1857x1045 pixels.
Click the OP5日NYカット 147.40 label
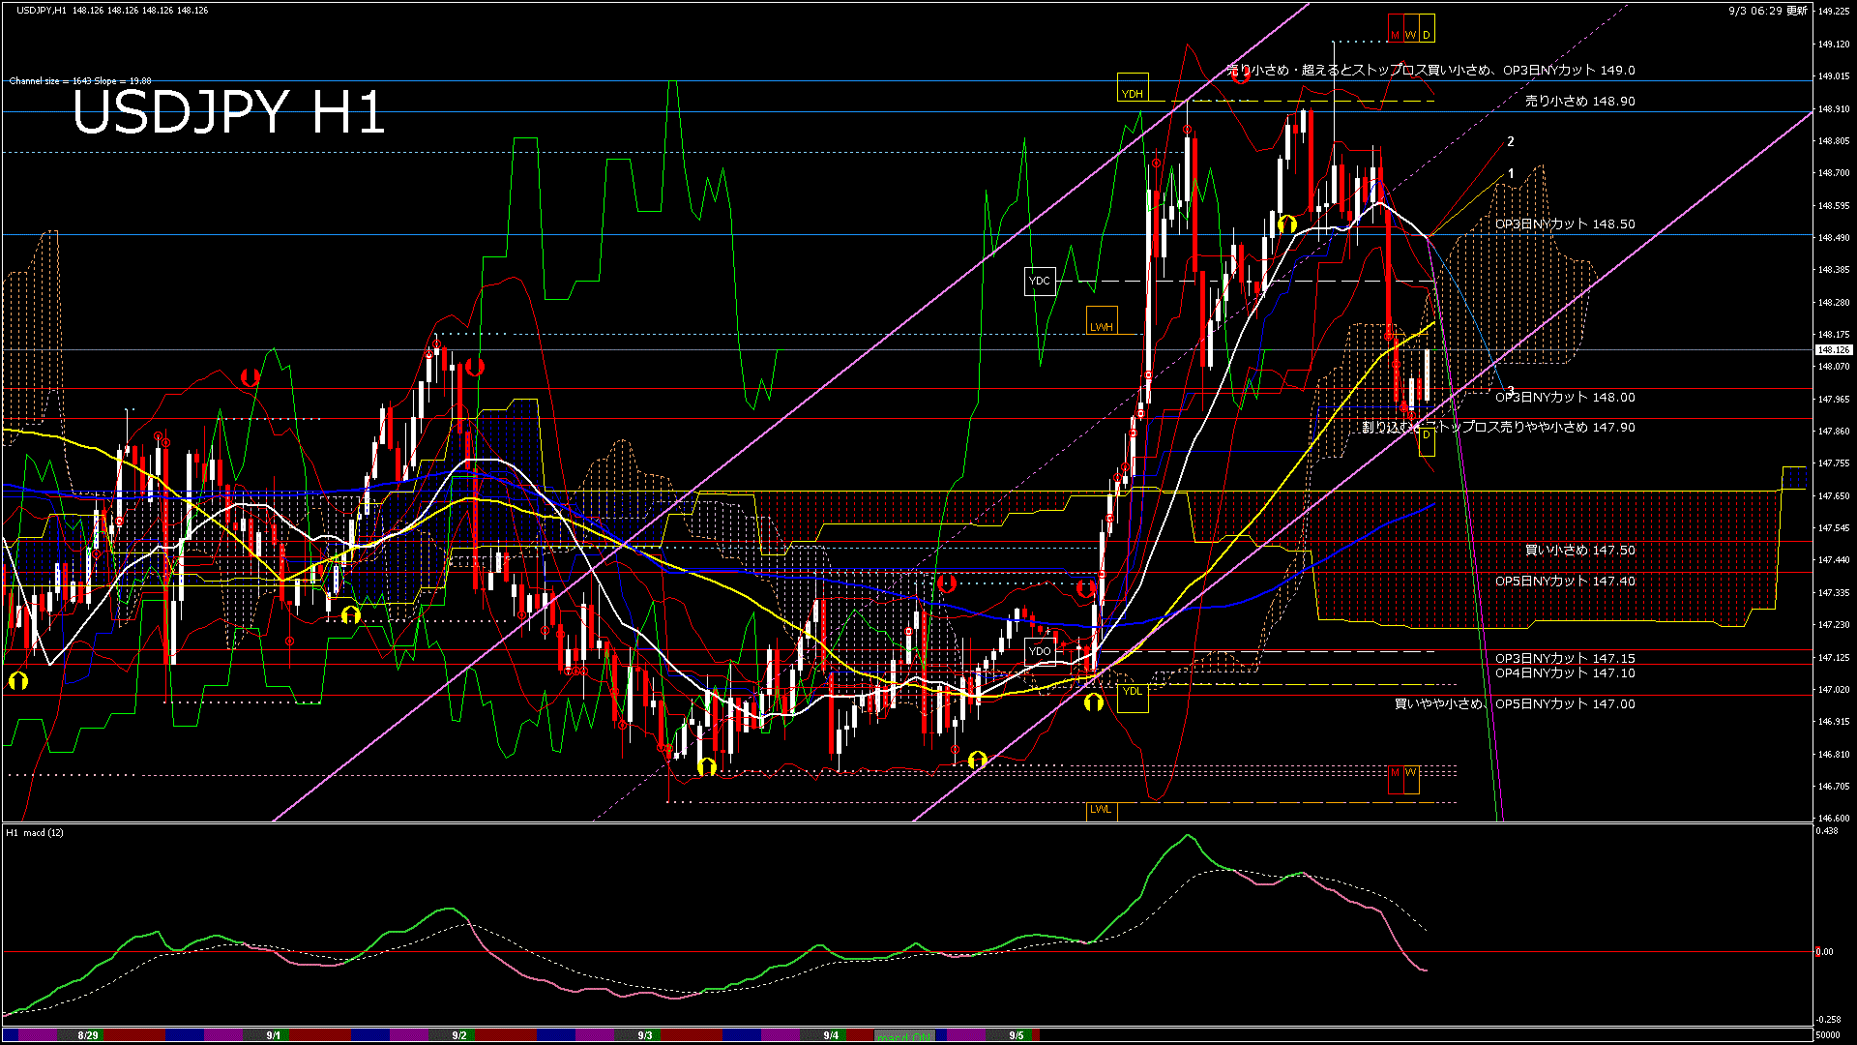click(x=1565, y=581)
